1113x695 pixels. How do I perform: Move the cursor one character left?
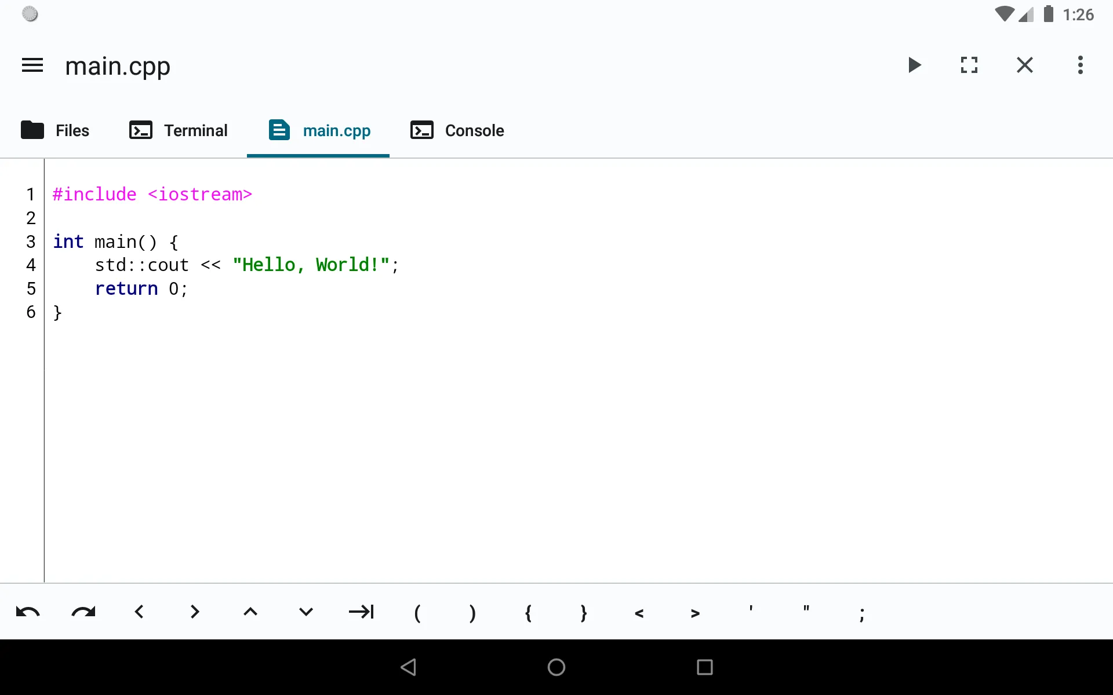click(x=139, y=613)
